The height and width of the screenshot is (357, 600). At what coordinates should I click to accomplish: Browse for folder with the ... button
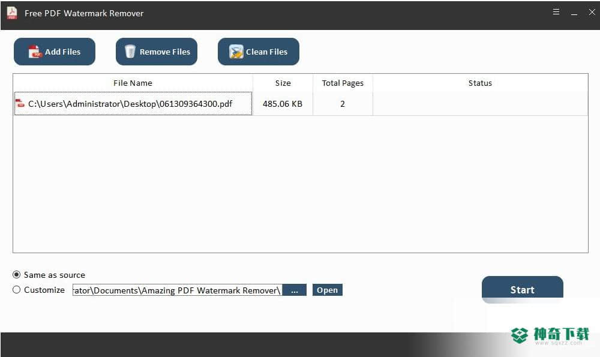coord(294,290)
